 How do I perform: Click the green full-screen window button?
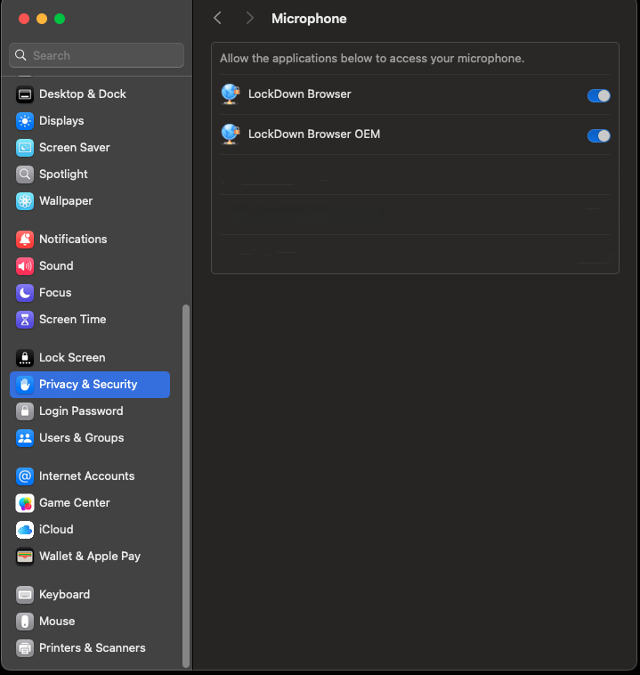tap(60, 19)
